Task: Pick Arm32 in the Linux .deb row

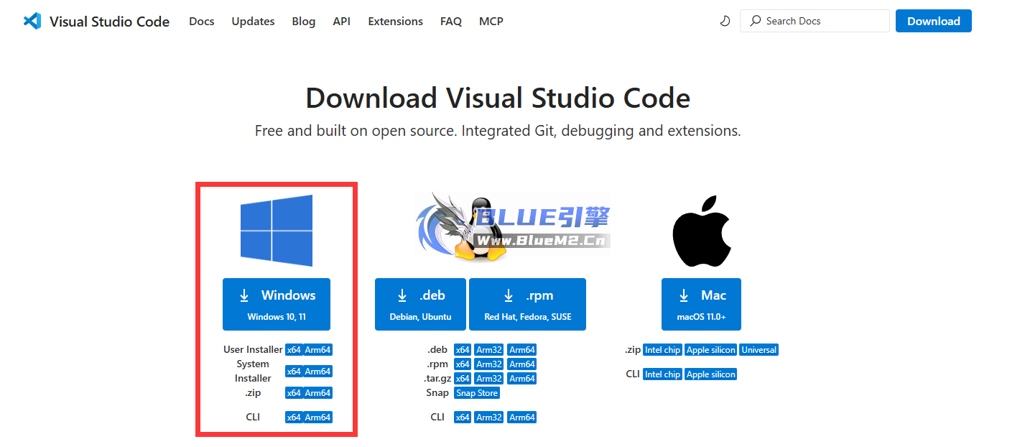Action: click(x=489, y=350)
